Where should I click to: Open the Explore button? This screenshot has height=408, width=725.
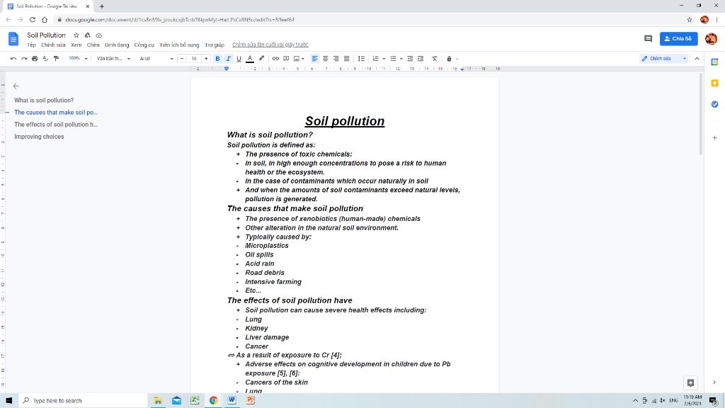pyautogui.click(x=690, y=382)
